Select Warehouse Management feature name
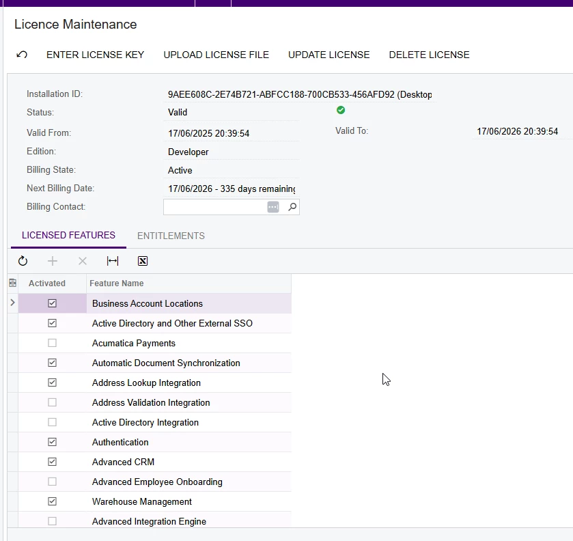 [142, 501]
